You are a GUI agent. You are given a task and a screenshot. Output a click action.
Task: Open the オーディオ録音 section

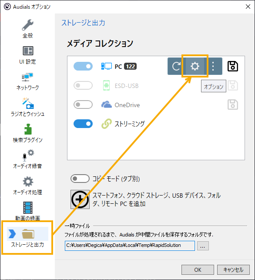28,159
